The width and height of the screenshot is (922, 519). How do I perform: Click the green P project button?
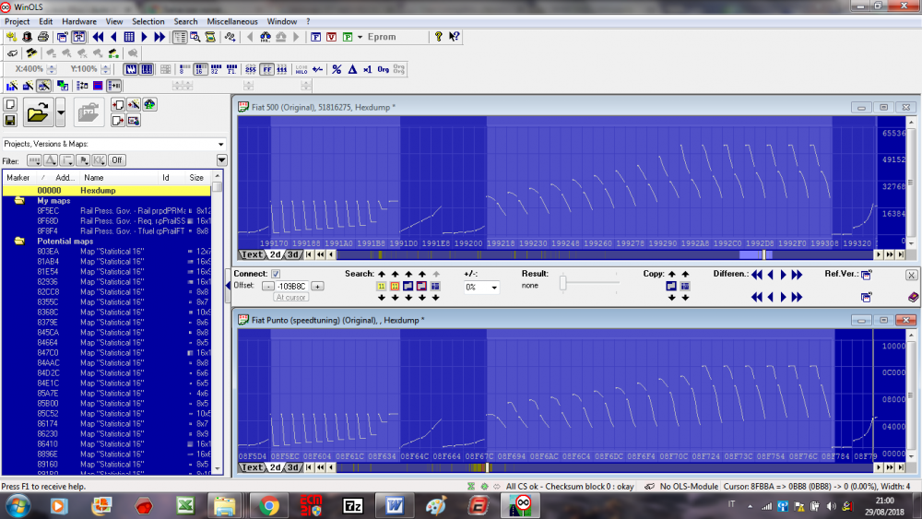point(348,37)
